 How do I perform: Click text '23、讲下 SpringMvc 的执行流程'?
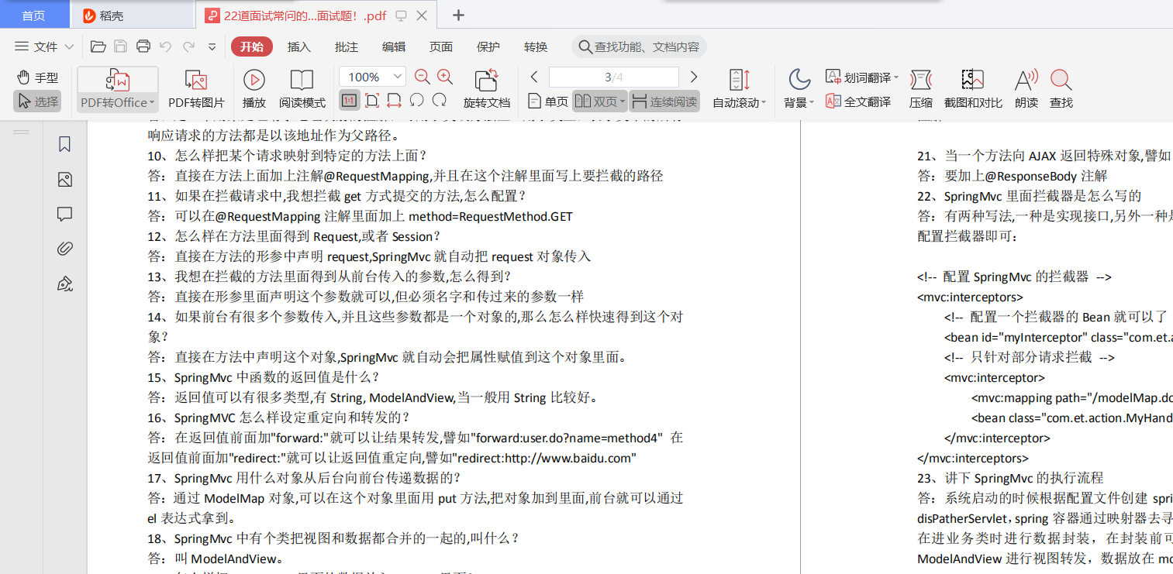click(x=1010, y=477)
